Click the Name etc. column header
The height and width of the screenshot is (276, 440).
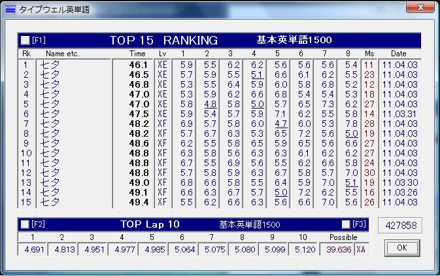63,54
